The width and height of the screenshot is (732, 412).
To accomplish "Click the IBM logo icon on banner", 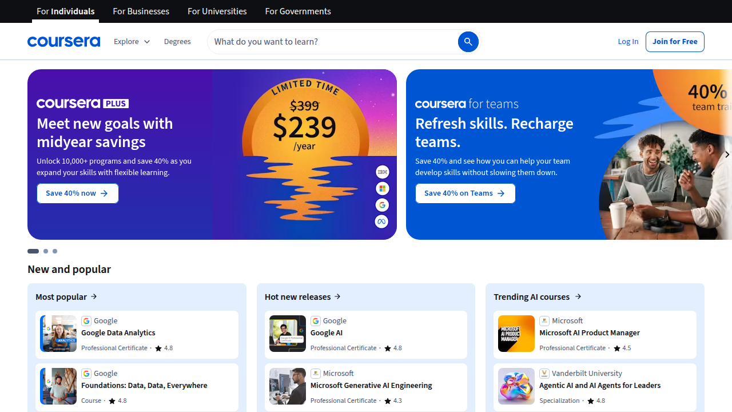I will [x=382, y=172].
